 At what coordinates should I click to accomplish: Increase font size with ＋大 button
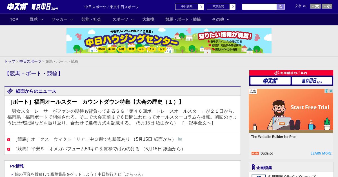315,6
